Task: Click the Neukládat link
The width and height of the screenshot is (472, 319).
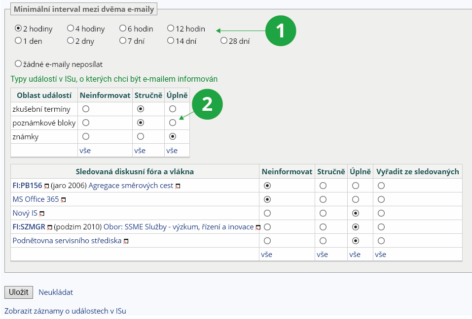Action: pos(56,292)
